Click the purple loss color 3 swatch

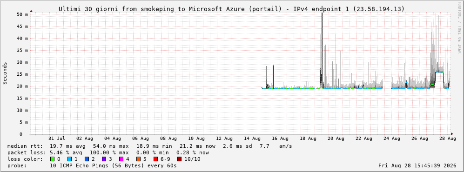(104, 159)
